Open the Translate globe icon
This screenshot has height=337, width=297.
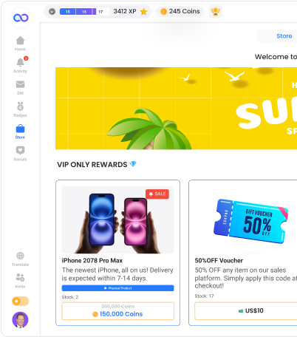click(x=20, y=256)
